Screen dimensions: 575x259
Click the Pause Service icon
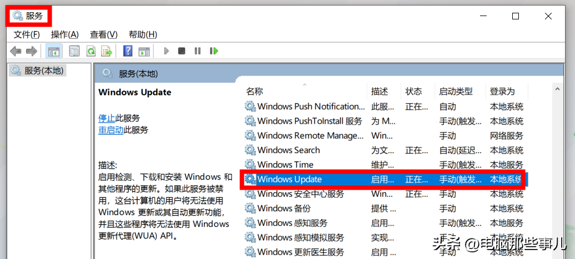click(198, 51)
